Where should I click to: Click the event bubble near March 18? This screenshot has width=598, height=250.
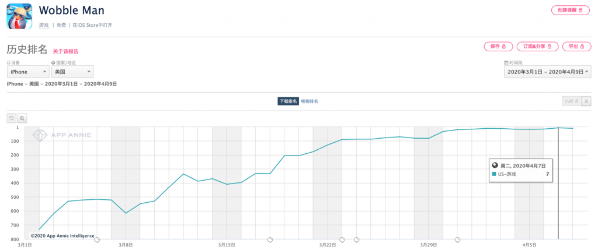point(270,240)
